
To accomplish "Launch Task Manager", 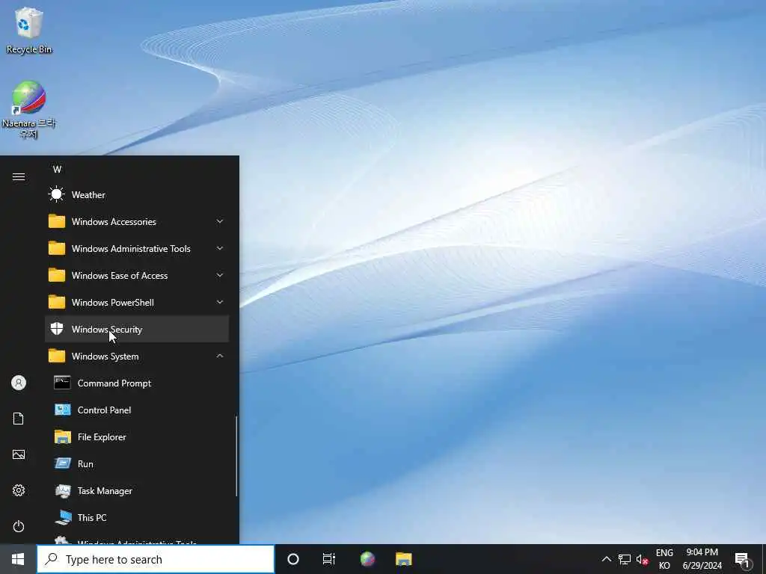I will [137, 490].
